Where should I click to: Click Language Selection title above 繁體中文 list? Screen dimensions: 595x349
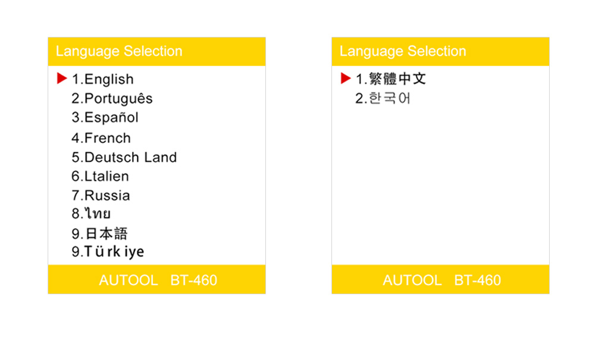point(403,51)
